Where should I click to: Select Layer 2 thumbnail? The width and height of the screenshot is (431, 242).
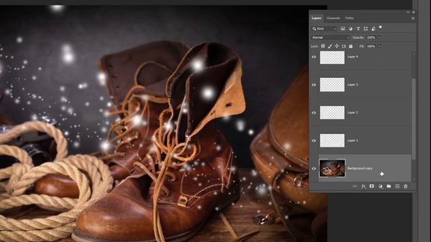click(x=332, y=112)
